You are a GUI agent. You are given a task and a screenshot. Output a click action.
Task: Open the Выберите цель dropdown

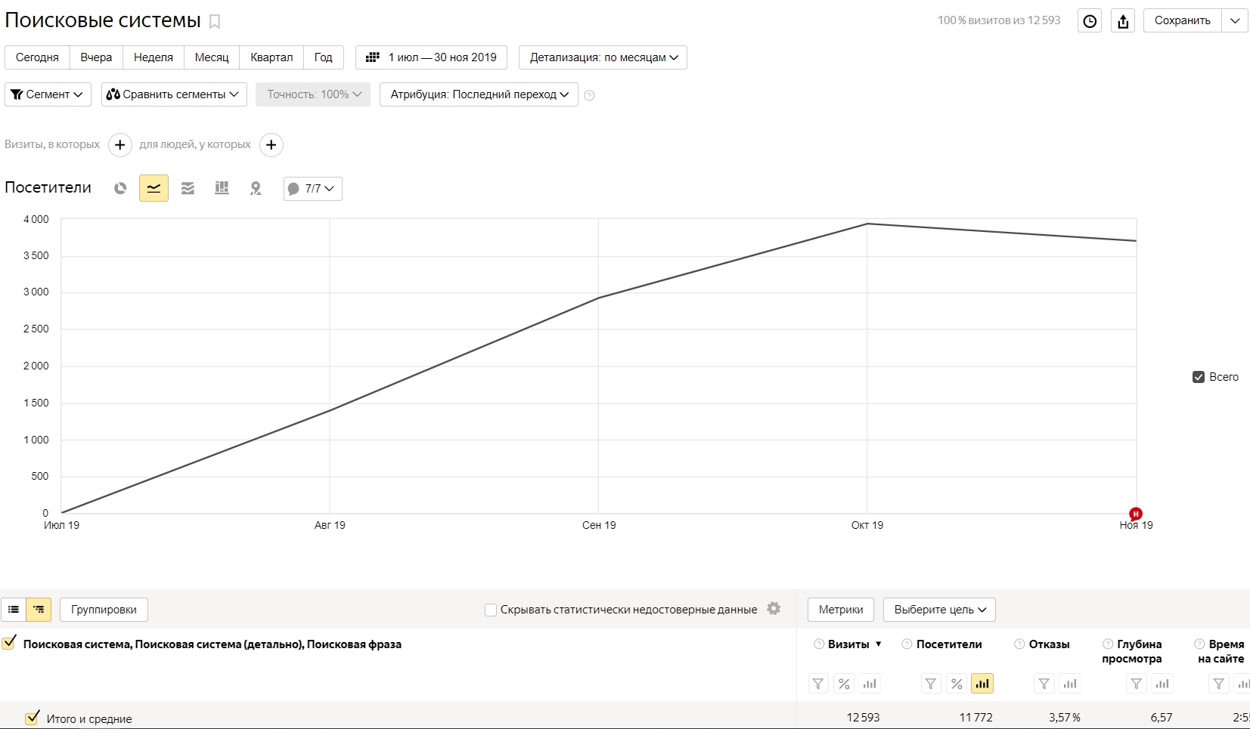939,610
